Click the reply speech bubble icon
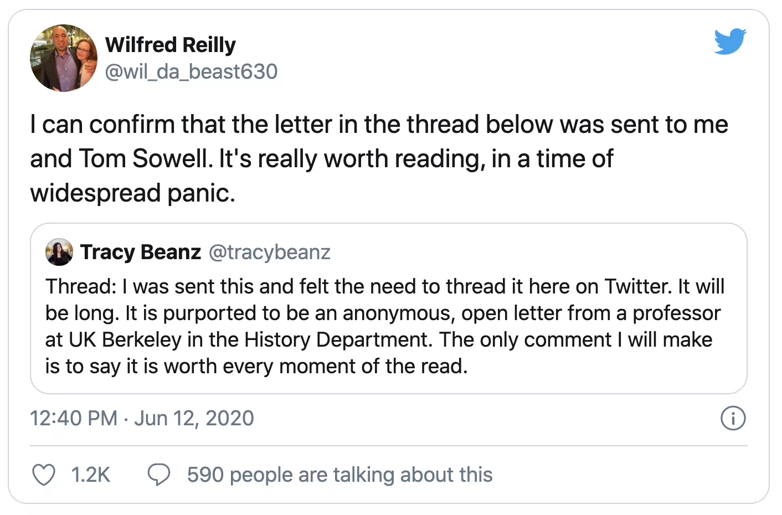This screenshot has width=782, height=515. coord(159,475)
